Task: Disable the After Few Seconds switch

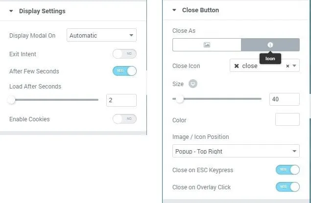Action: [x=124, y=71]
